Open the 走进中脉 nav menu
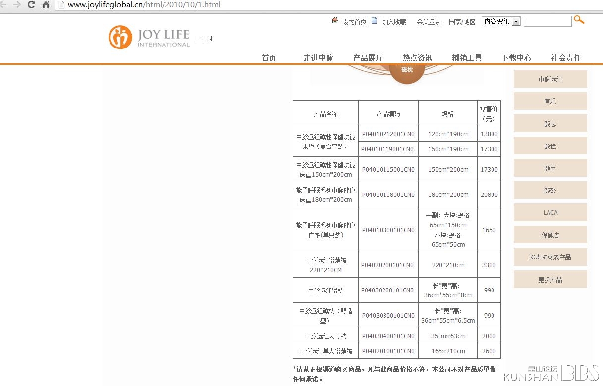Image resolution: width=603 pixels, height=386 pixels. coord(319,58)
